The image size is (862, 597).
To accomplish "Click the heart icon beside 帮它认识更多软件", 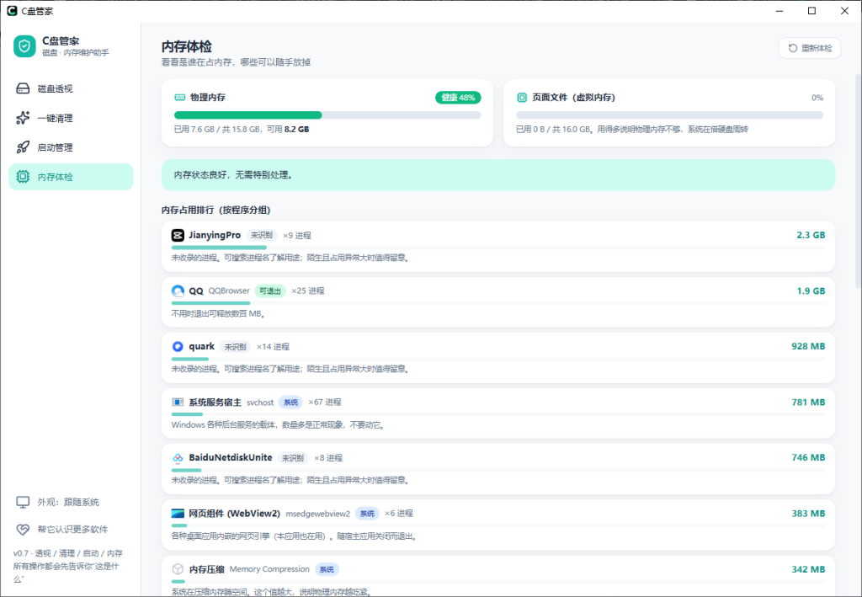I will point(23,530).
